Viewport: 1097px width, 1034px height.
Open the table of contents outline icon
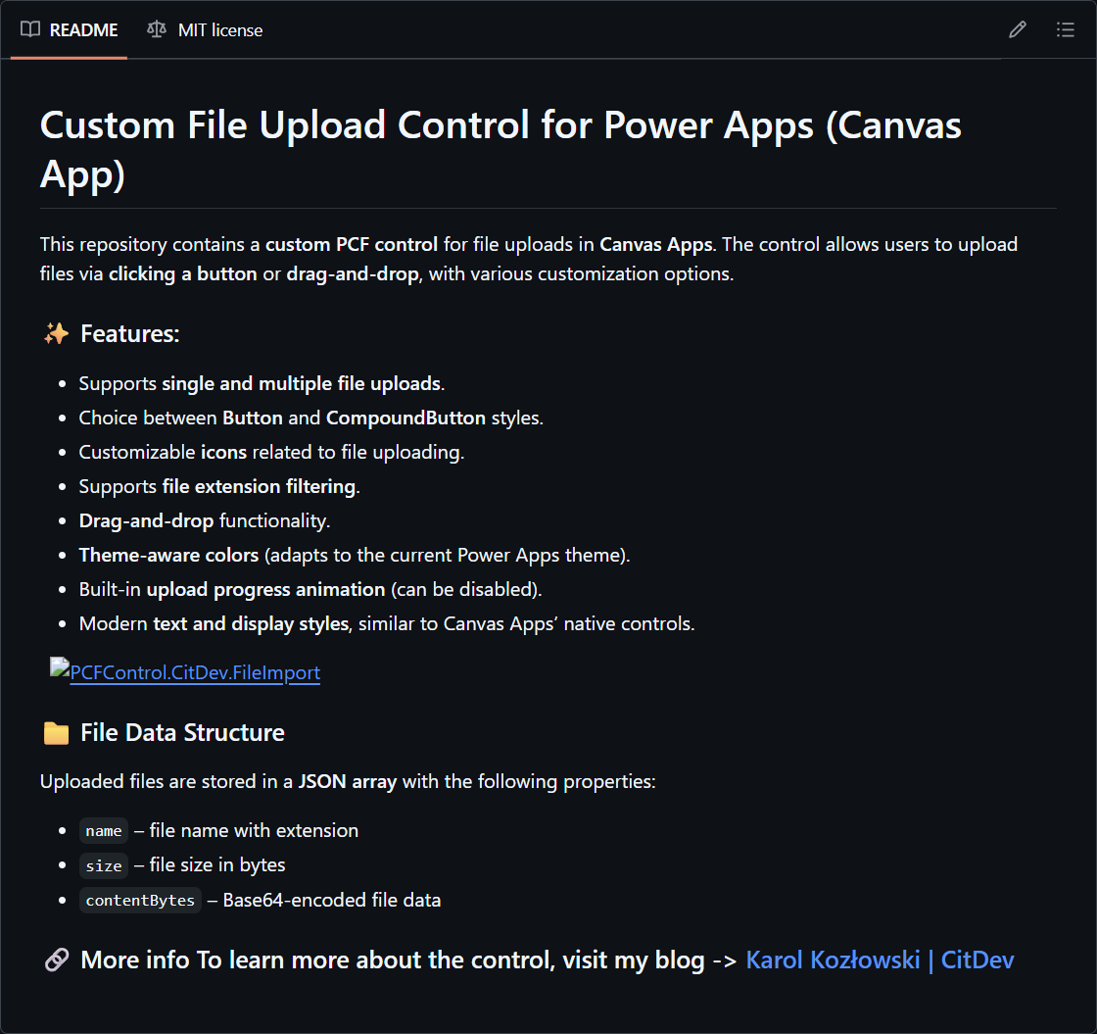pos(1066,29)
